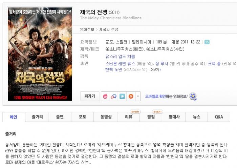Click the 영화정보 breadcrumb link
The image size is (237, 168).
click(x=87, y=29)
